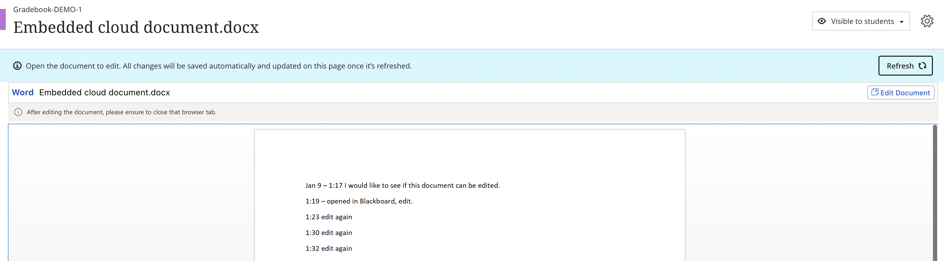Image resolution: width=944 pixels, height=261 pixels.
Task: Click the info icon in the gray notice
Action: 18,112
